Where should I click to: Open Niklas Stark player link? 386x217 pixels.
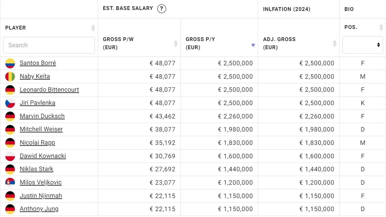coord(36,169)
